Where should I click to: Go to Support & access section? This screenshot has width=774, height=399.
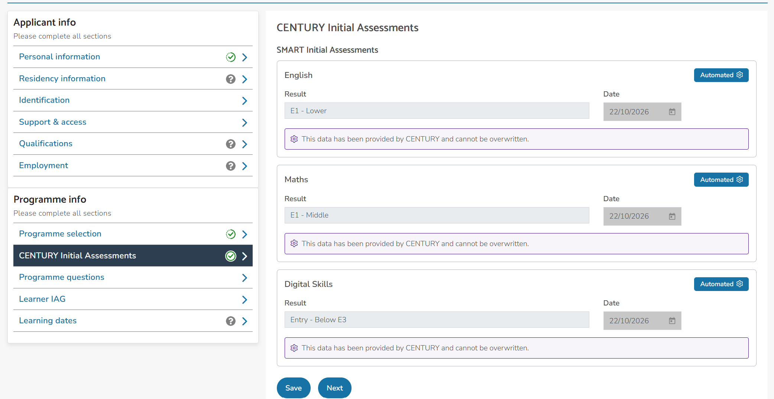tap(133, 122)
